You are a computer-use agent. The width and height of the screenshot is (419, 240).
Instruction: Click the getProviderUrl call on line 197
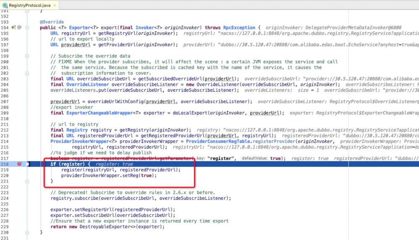(117, 45)
